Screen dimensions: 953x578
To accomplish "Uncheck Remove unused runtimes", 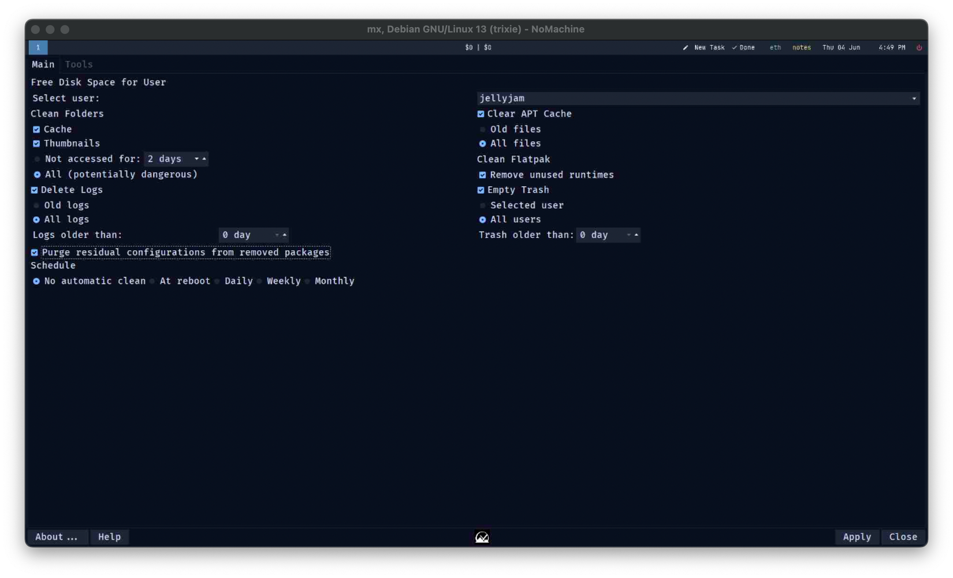I will [482, 175].
